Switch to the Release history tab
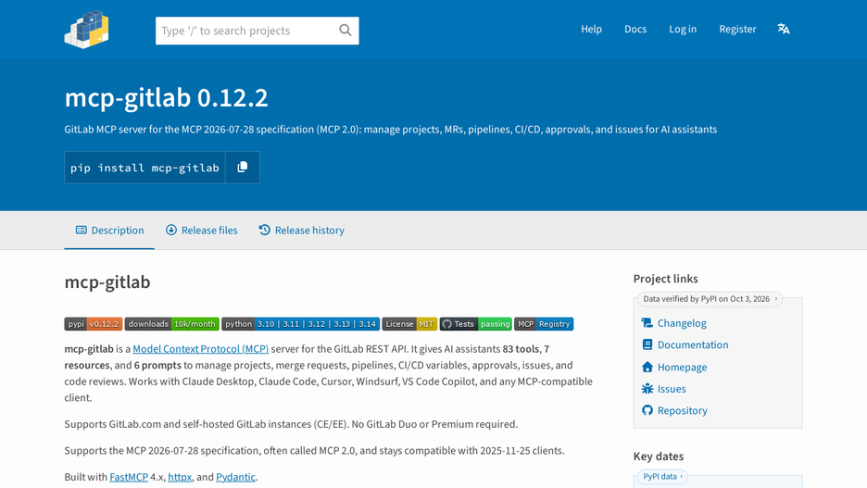The height and width of the screenshot is (488, 867). pyautogui.click(x=301, y=230)
